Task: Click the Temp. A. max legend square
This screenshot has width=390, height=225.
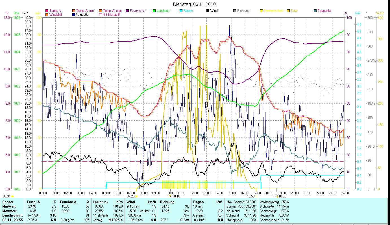Action: click(x=101, y=11)
